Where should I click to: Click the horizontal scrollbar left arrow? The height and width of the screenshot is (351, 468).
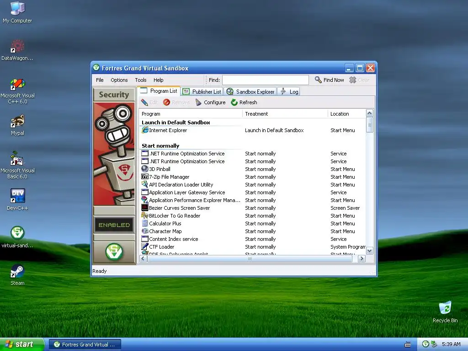point(143,259)
